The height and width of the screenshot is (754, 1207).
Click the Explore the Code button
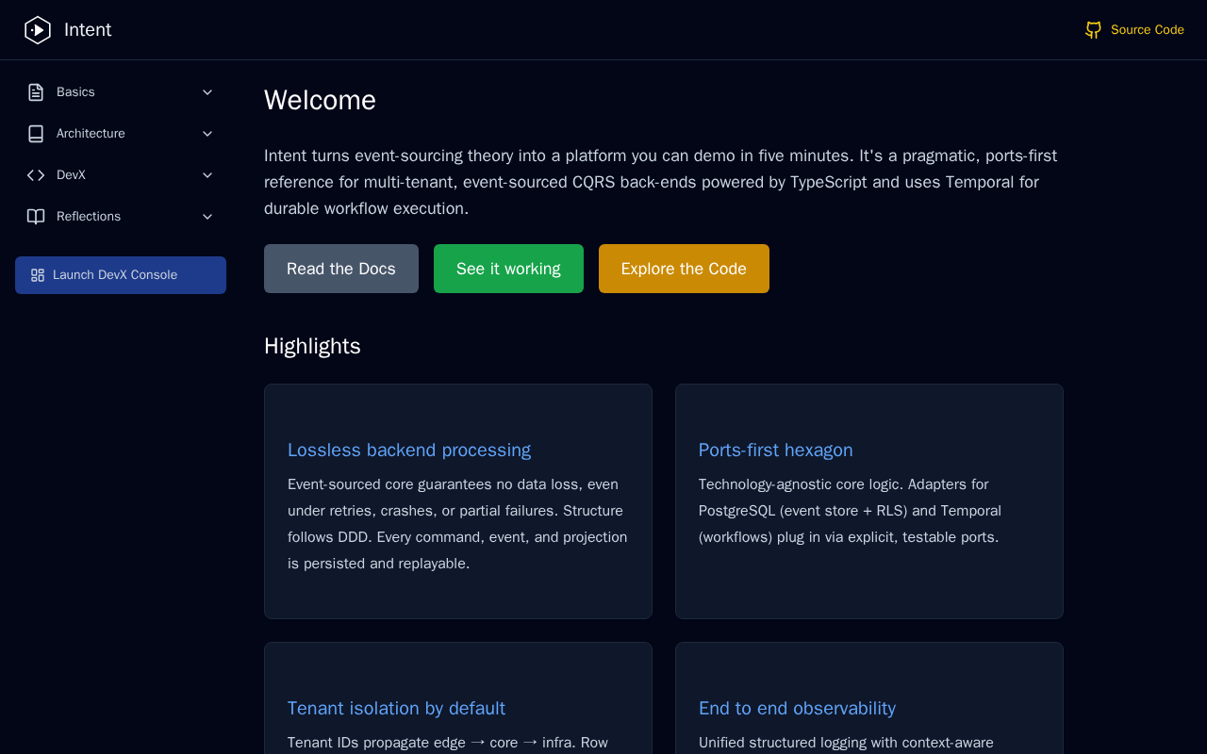pyautogui.click(x=684, y=269)
